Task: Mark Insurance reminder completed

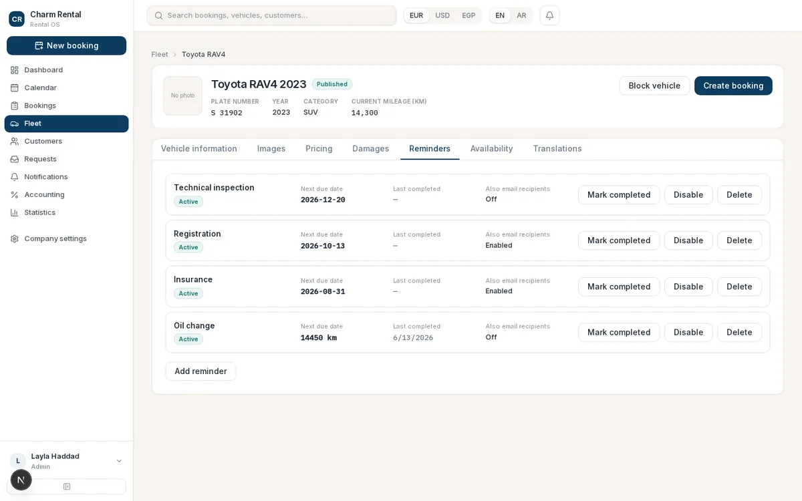Action: pyautogui.click(x=619, y=287)
